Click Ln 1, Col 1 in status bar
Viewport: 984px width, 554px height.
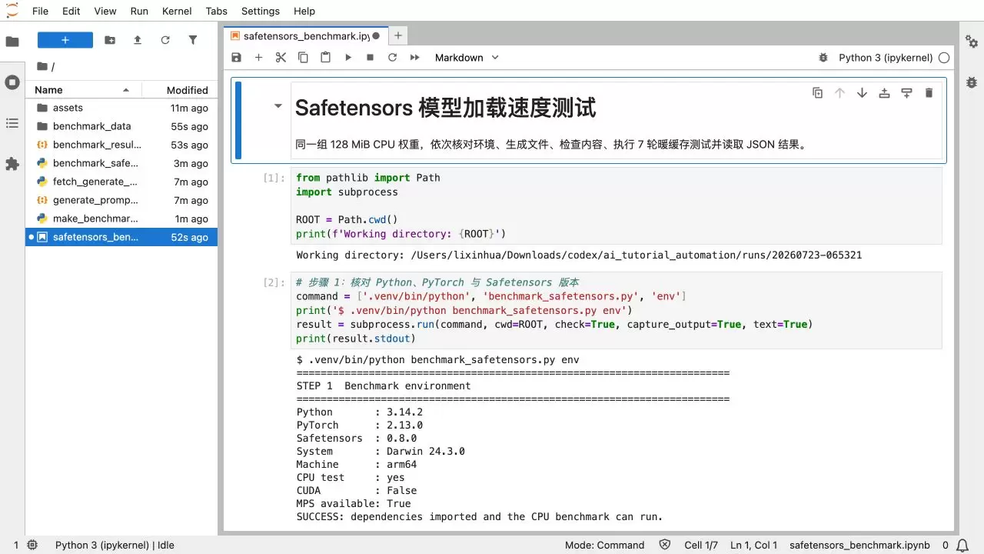753,545
